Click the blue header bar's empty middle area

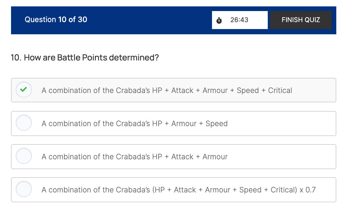click(148, 20)
